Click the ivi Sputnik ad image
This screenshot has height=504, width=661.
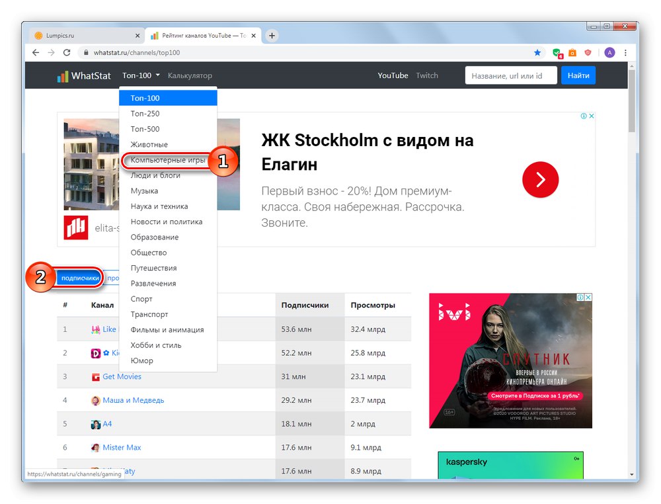point(510,360)
